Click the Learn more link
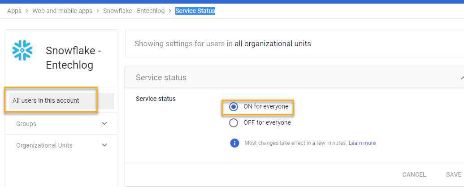This screenshot has width=464, height=187. (362, 143)
